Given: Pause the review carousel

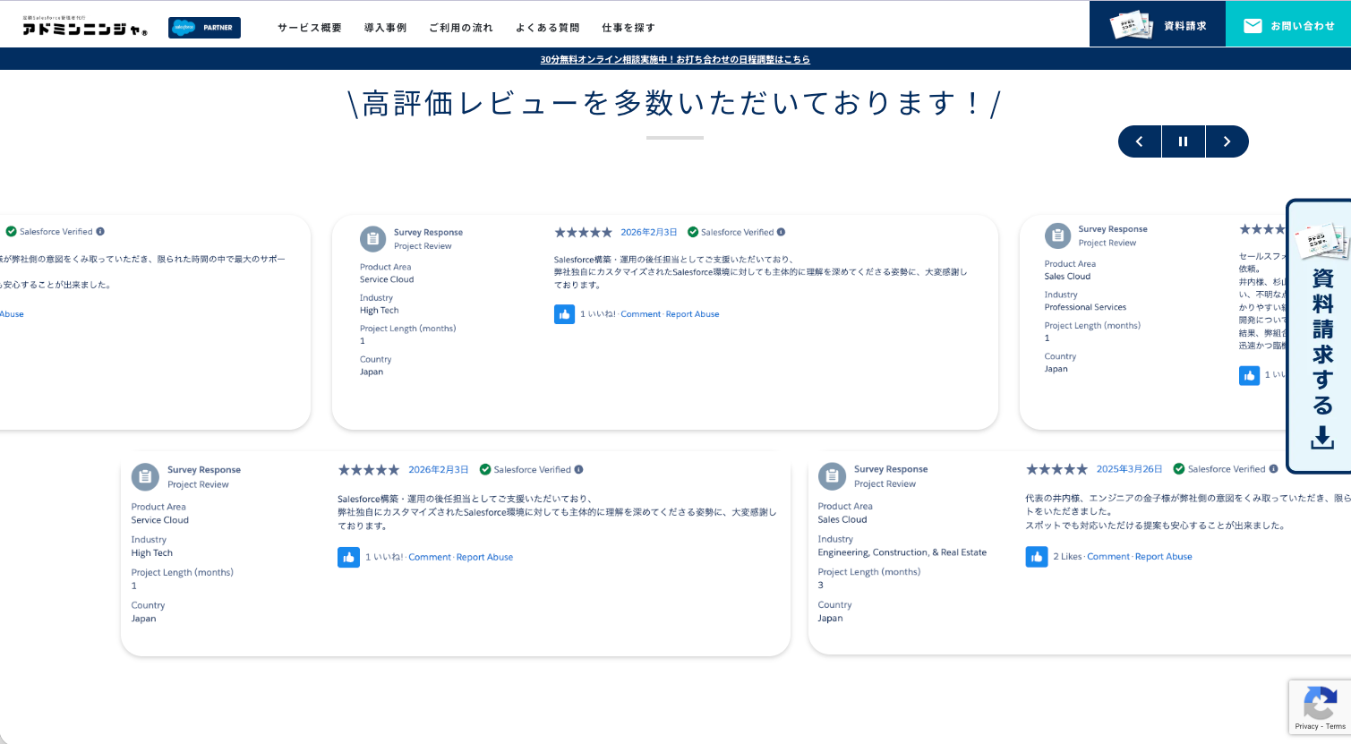Looking at the screenshot, I should click(x=1184, y=141).
